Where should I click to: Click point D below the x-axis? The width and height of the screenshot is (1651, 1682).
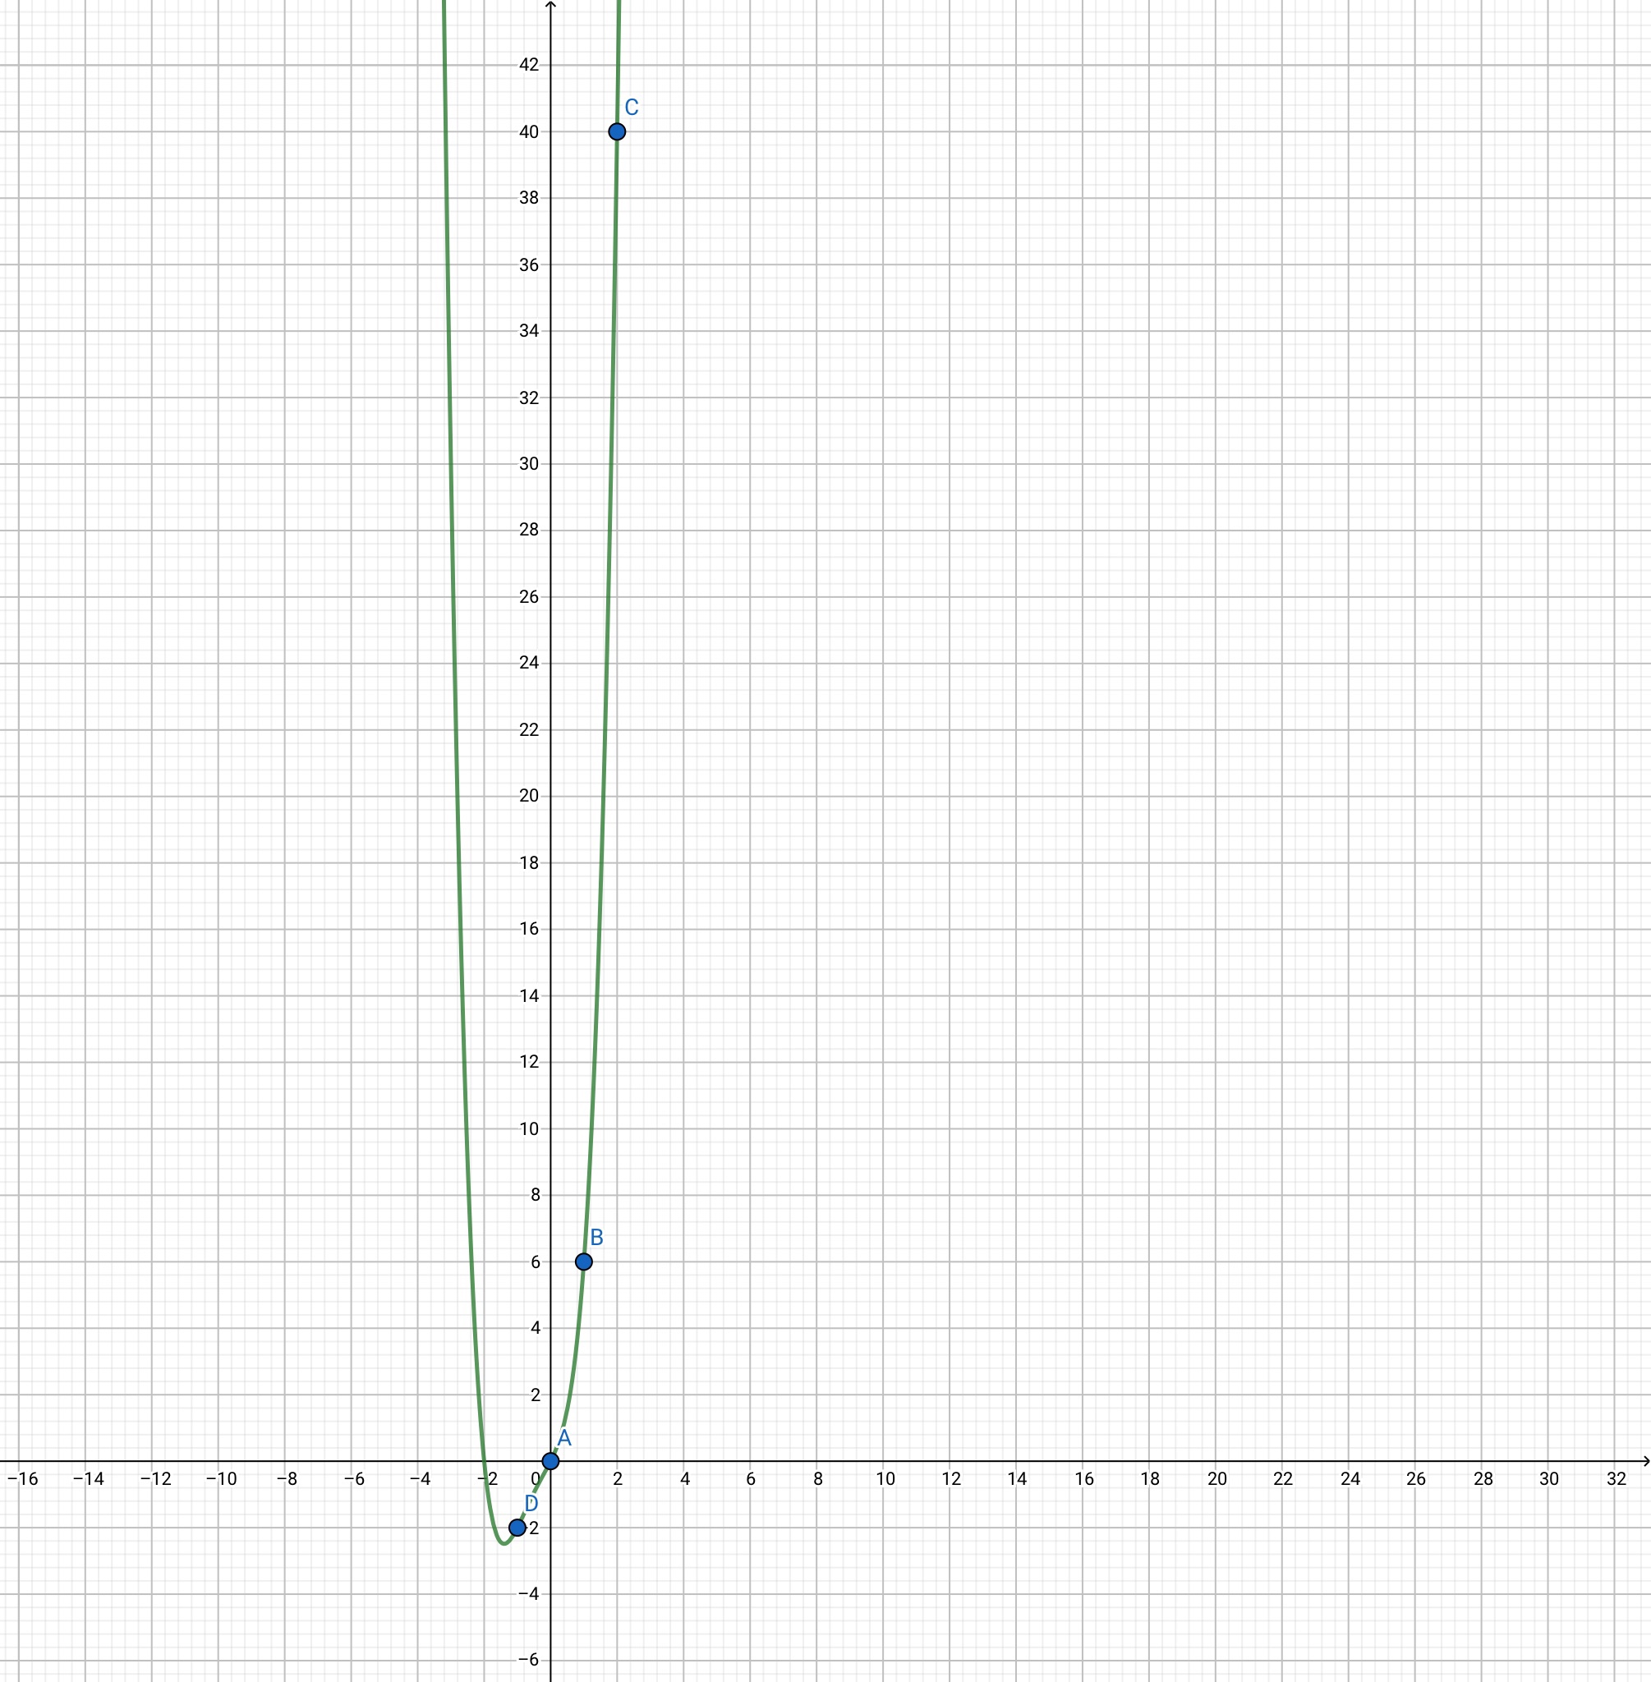point(517,1528)
